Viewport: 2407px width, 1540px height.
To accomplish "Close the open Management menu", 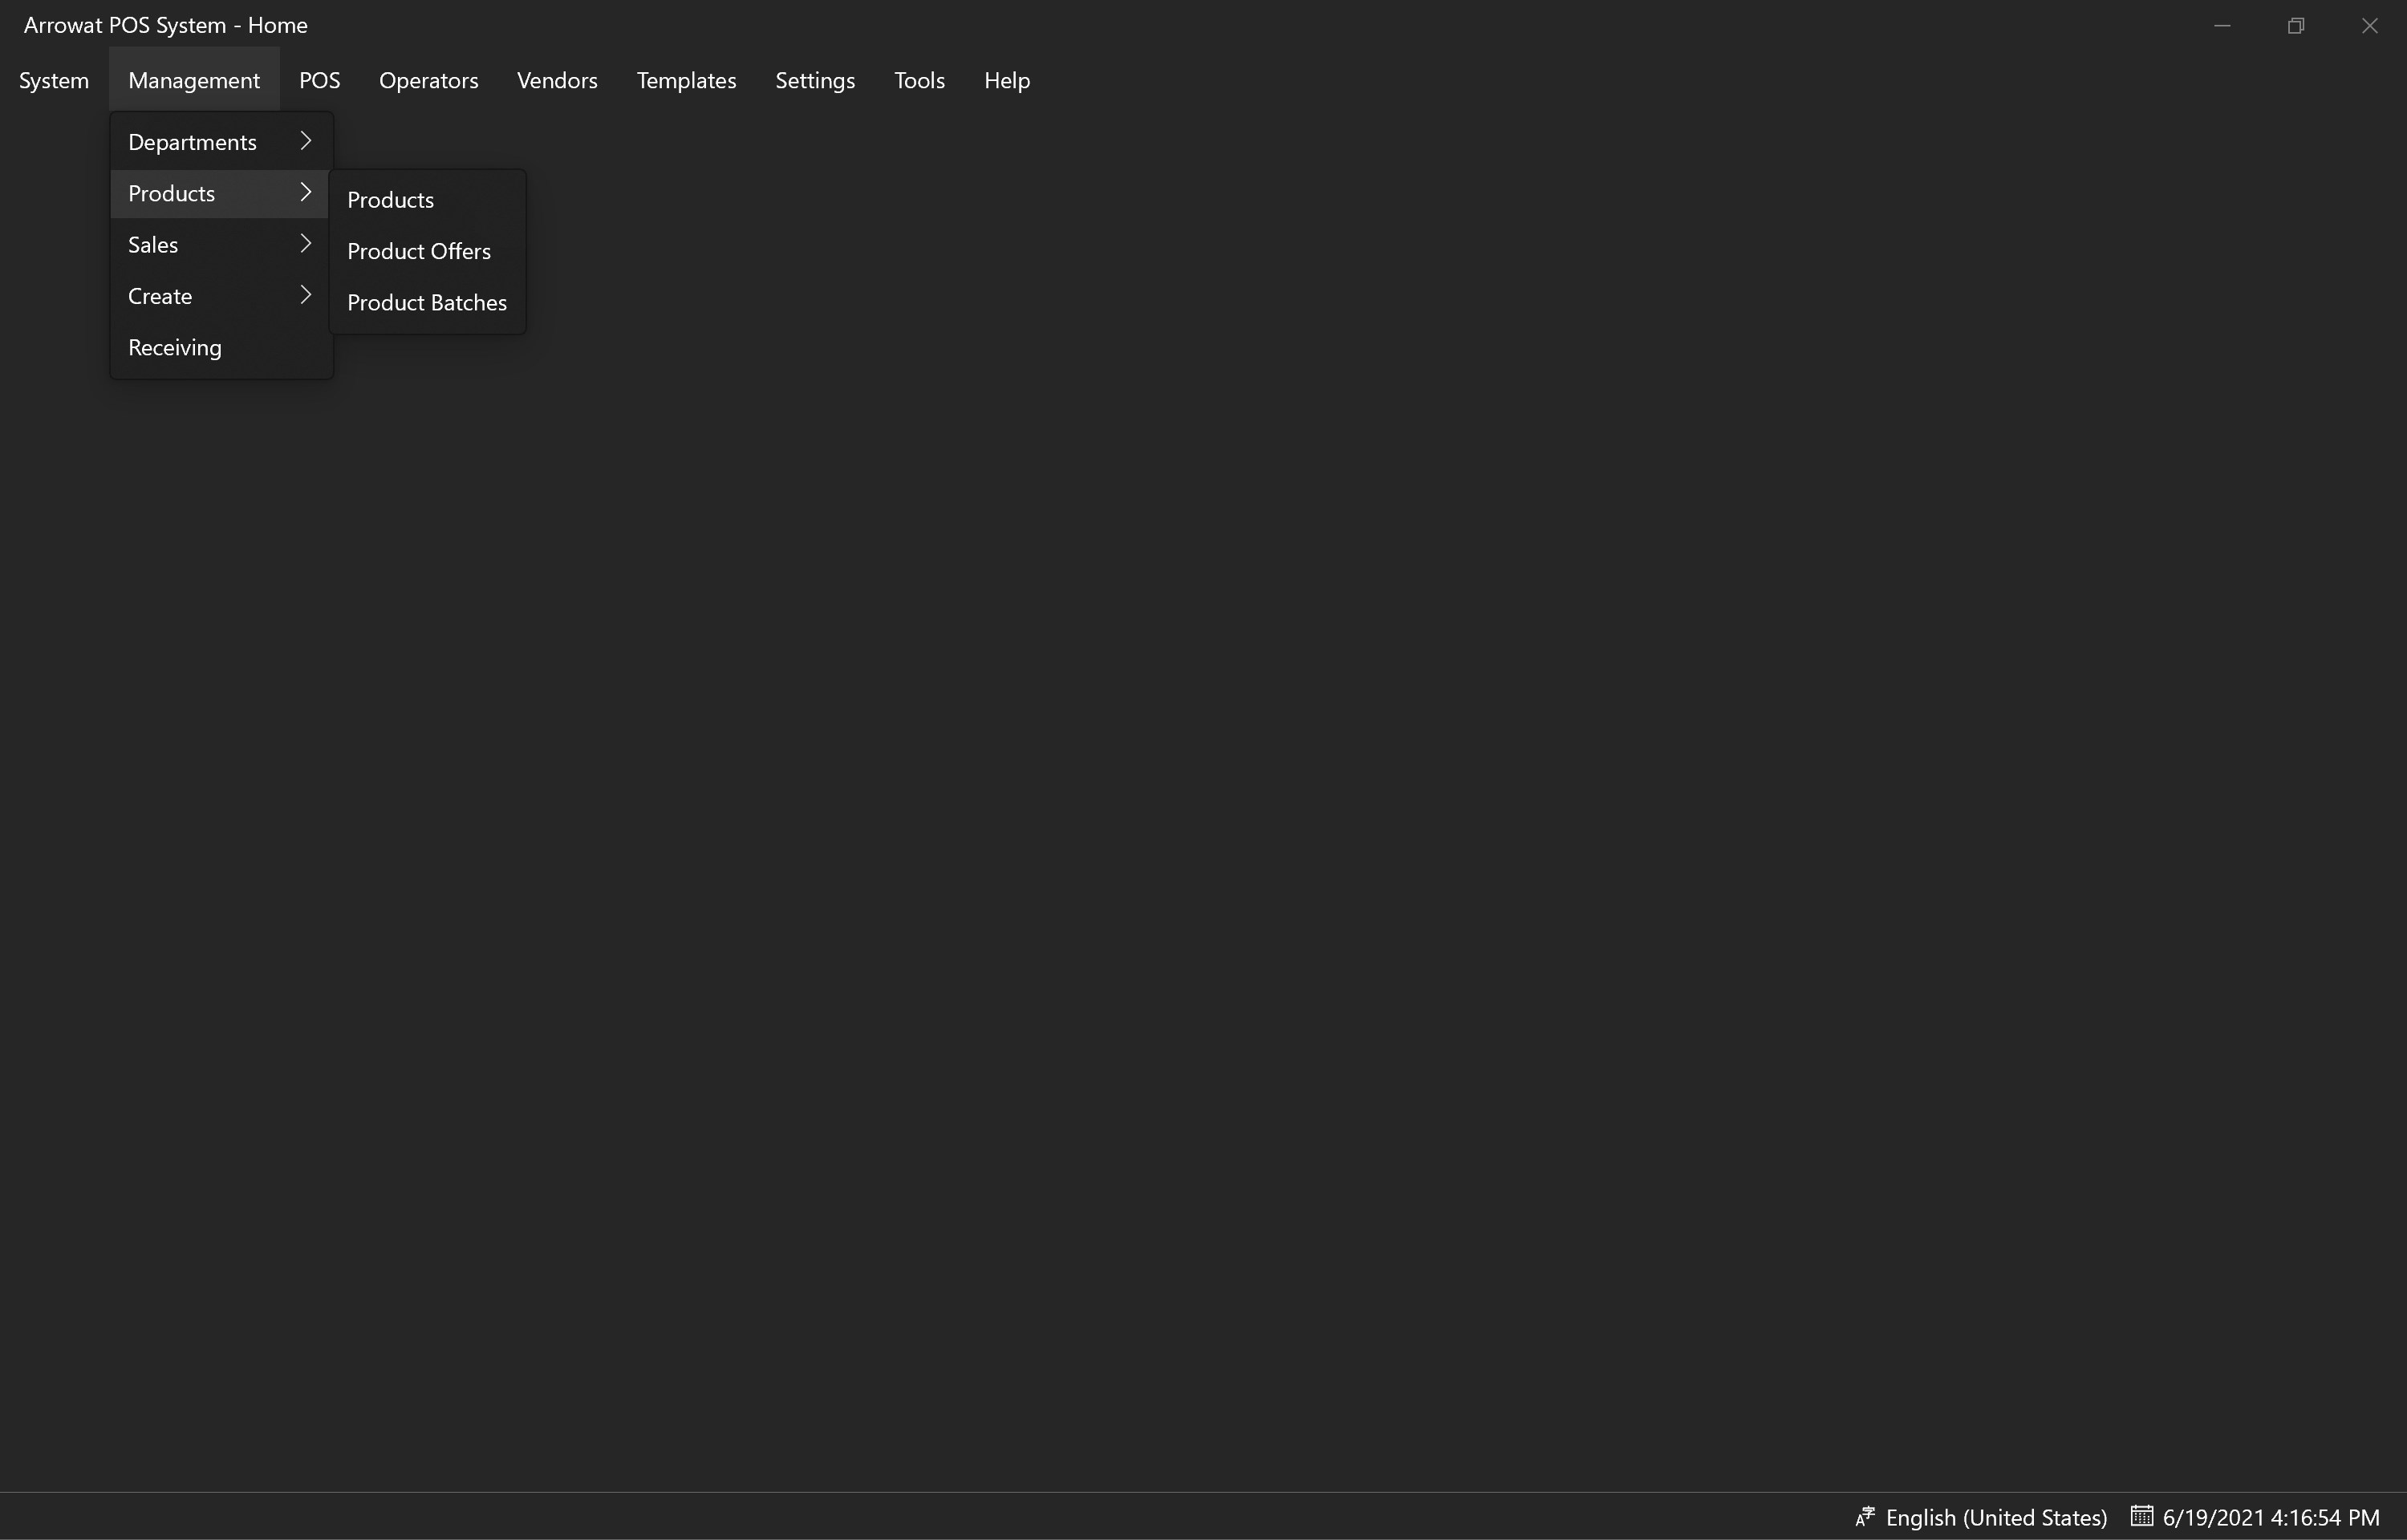I will [194, 80].
